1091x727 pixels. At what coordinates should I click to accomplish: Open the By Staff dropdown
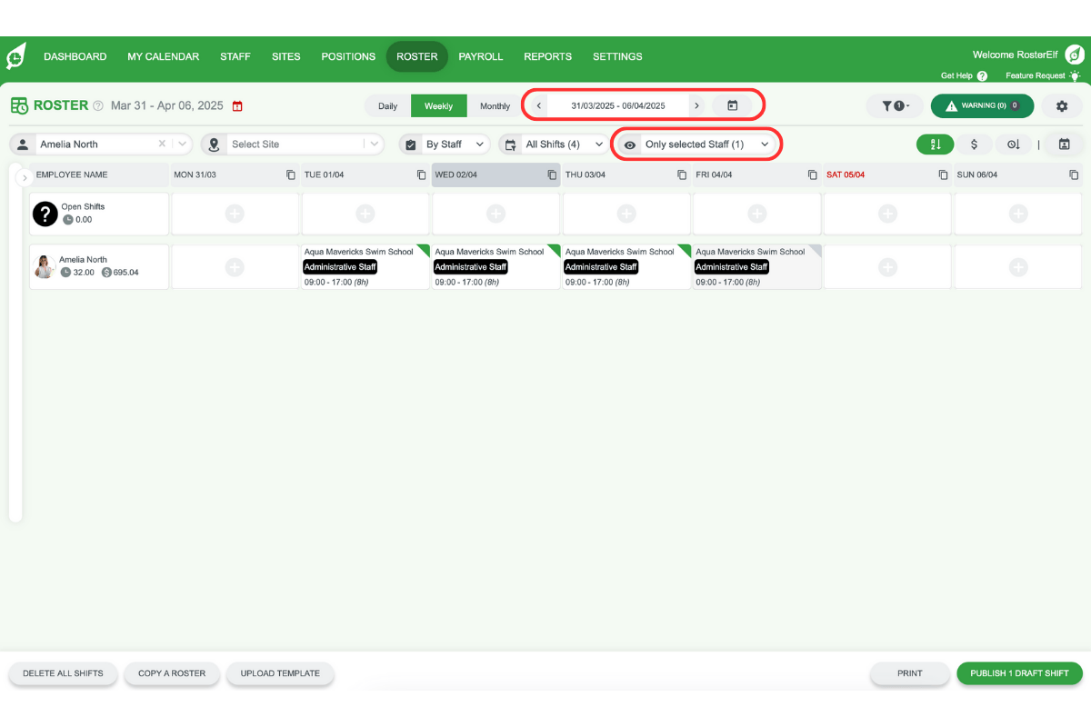(x=445, y=144)
